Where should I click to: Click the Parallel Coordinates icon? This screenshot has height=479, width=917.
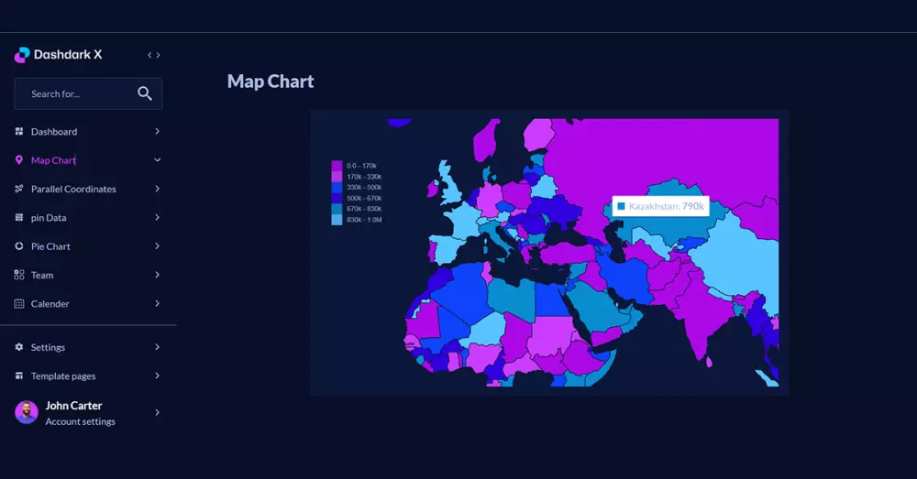click(18, 189)
